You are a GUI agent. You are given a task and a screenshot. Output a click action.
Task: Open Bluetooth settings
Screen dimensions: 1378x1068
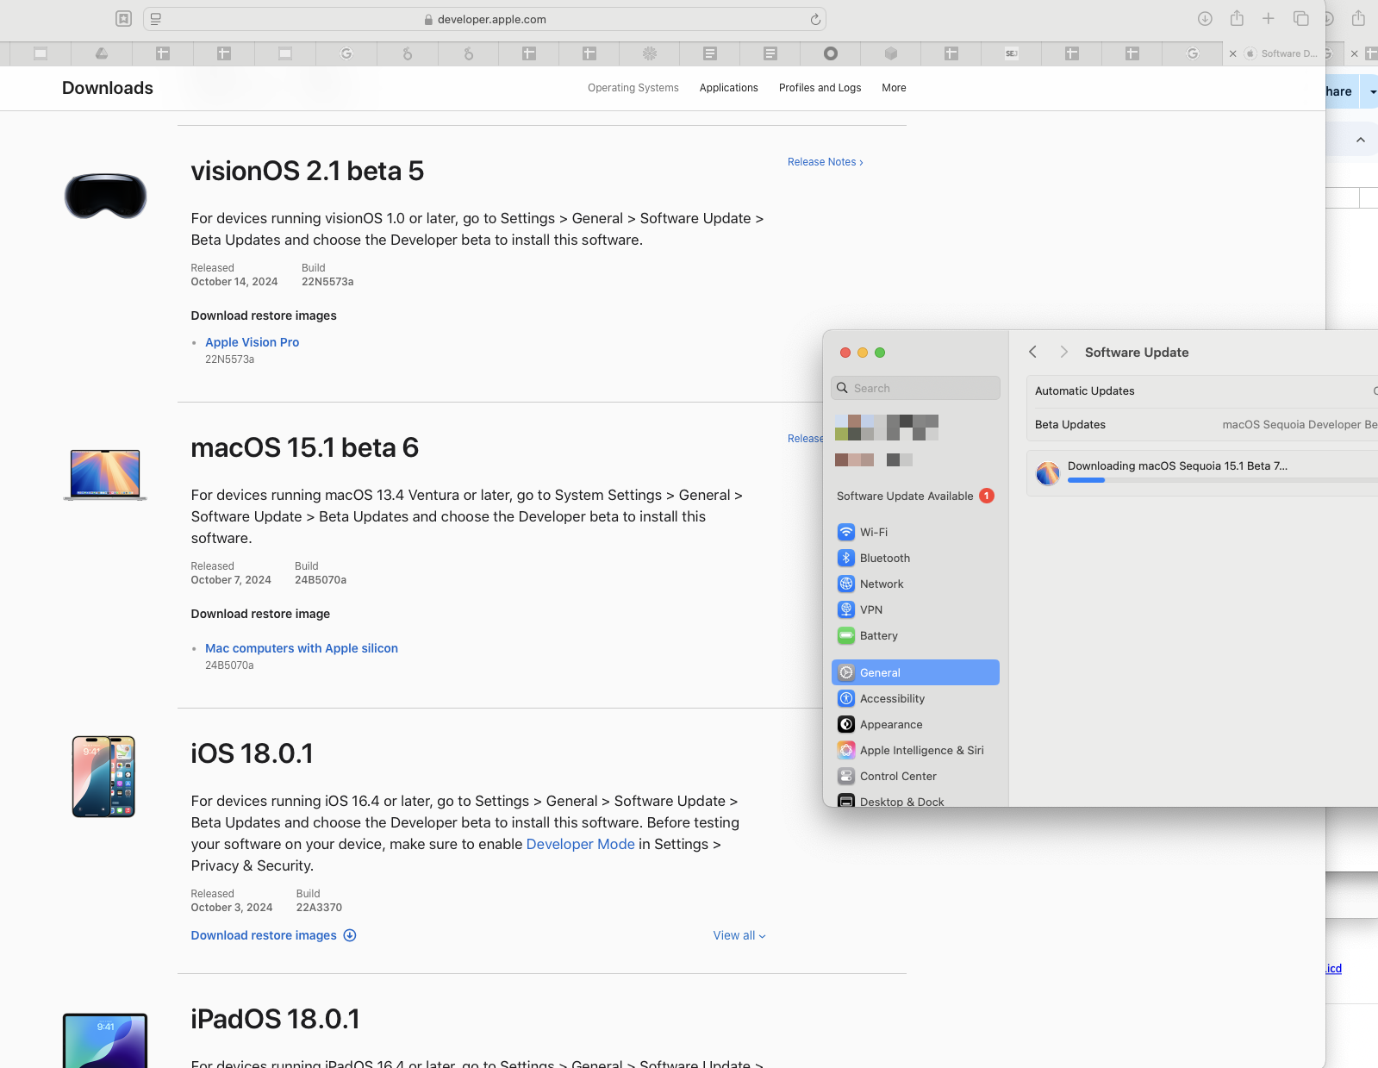(x=915, y=558)
